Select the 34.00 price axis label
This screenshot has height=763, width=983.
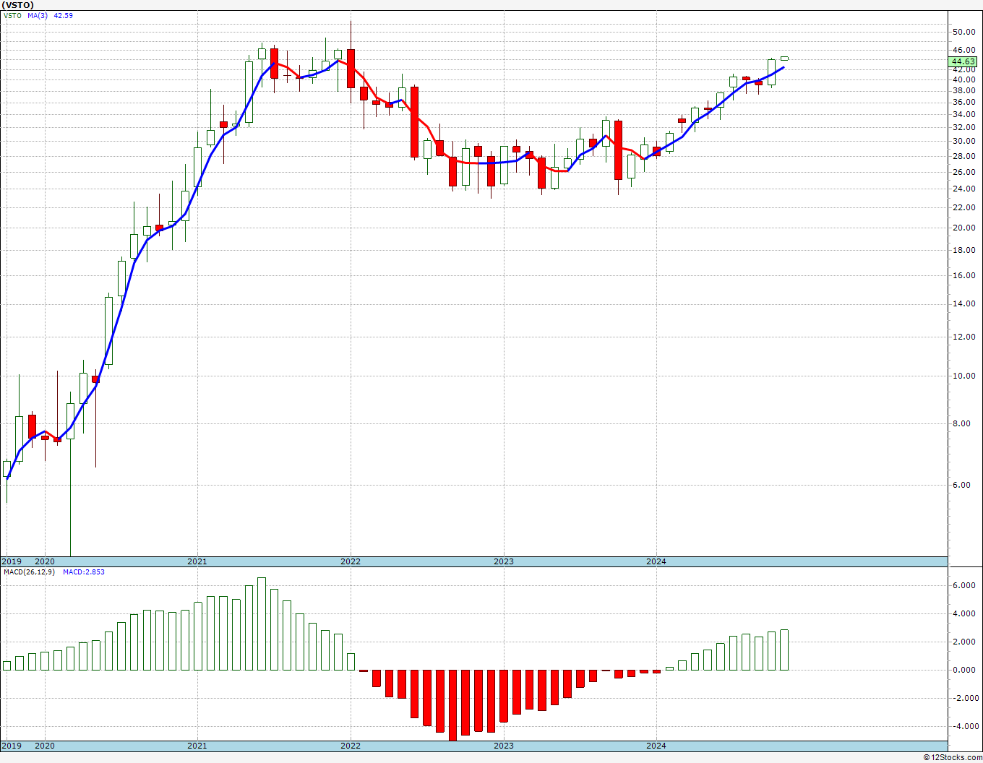click(964, 115)
